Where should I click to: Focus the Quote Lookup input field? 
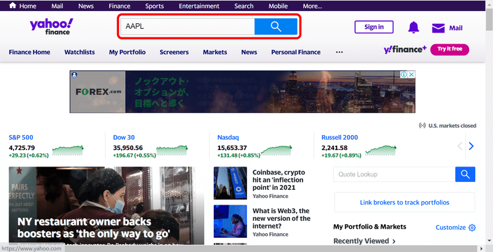coord(394,175)
